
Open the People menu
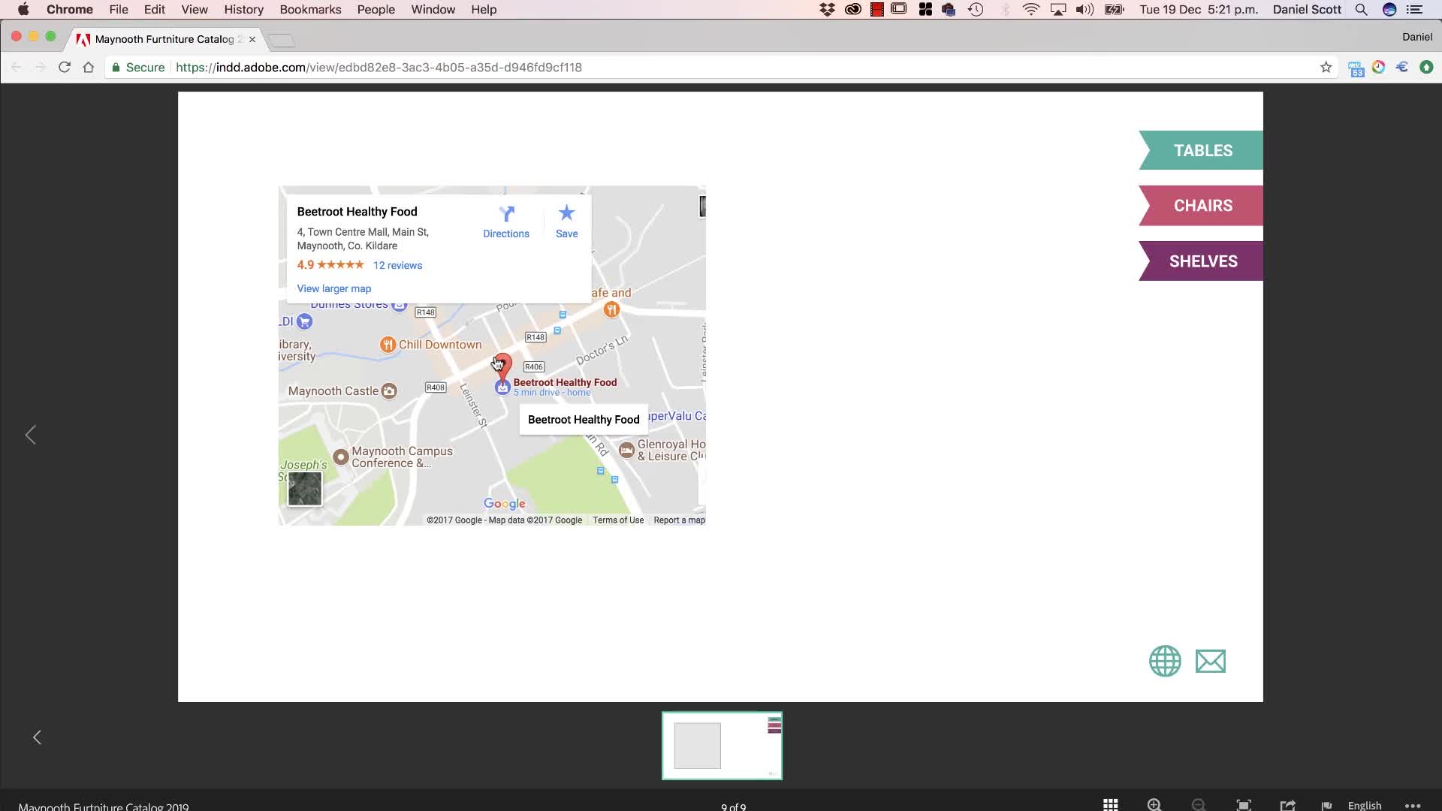[376, 9]
